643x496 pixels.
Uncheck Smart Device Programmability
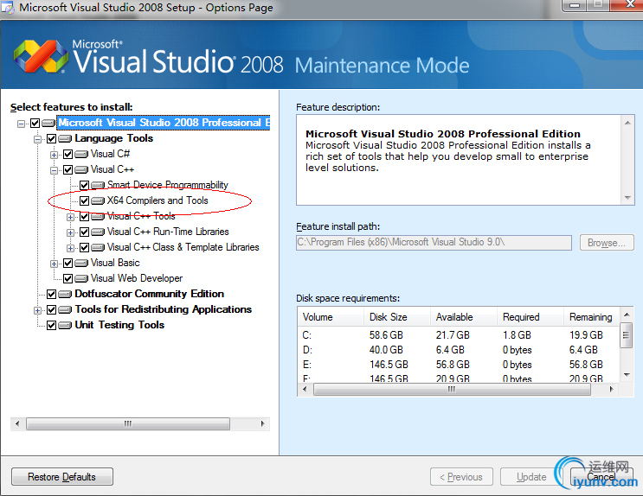coord(84,185)
